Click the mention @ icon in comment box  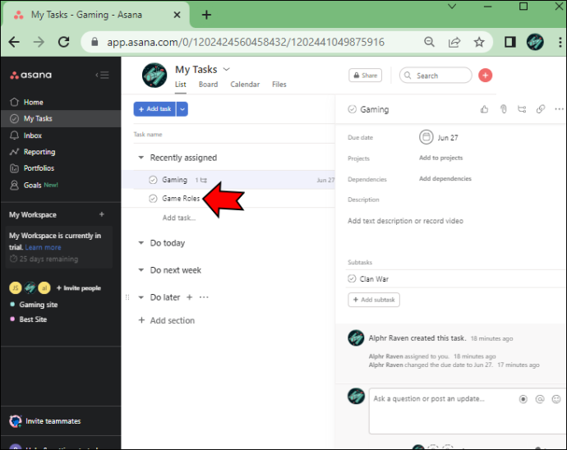click(x=540, y=399)
